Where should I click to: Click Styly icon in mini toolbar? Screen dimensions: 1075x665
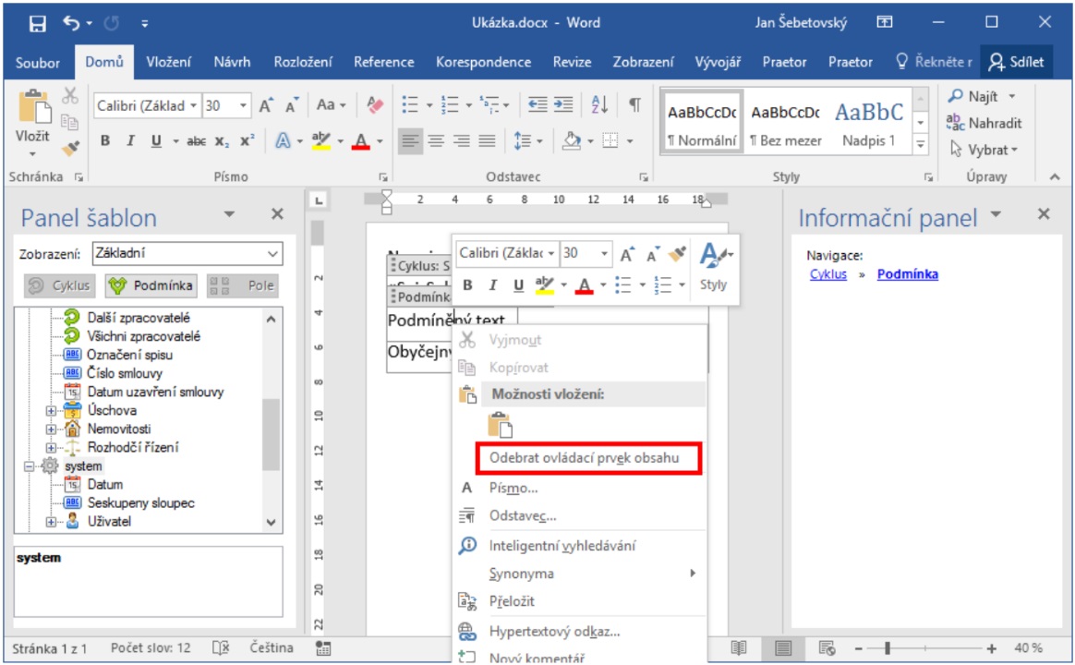click(714, 266)
